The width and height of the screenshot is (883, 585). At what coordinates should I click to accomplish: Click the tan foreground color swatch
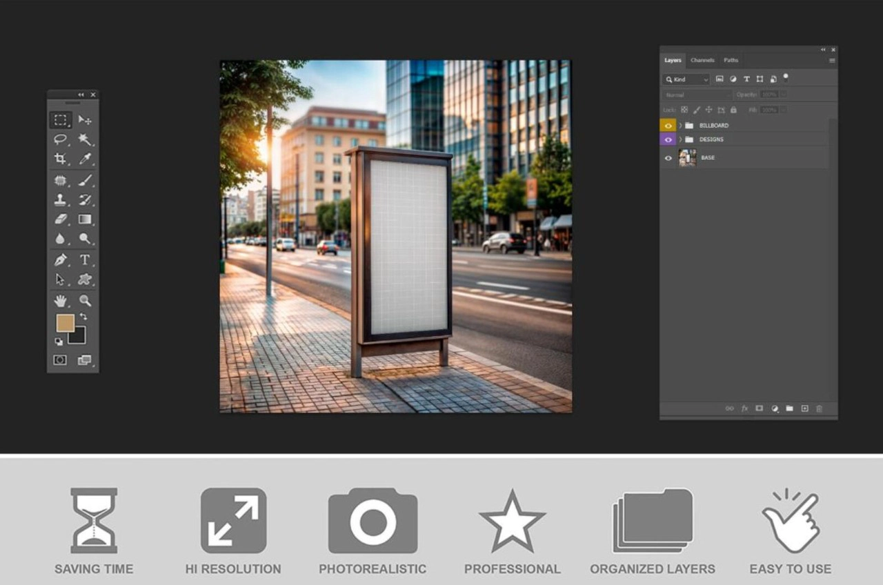click(65, 322)
